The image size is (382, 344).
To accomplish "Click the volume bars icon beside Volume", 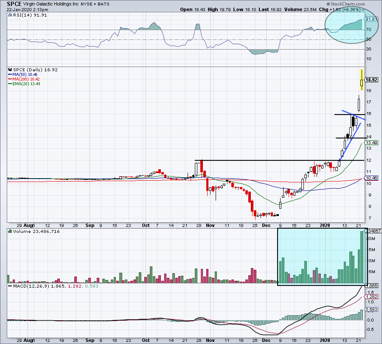I will pos(10,231).
